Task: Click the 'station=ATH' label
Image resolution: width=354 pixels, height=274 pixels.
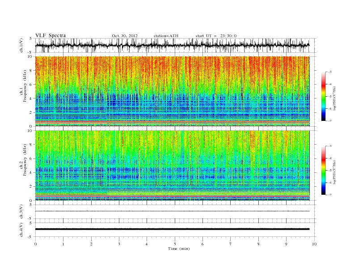Action: point(166,36)
